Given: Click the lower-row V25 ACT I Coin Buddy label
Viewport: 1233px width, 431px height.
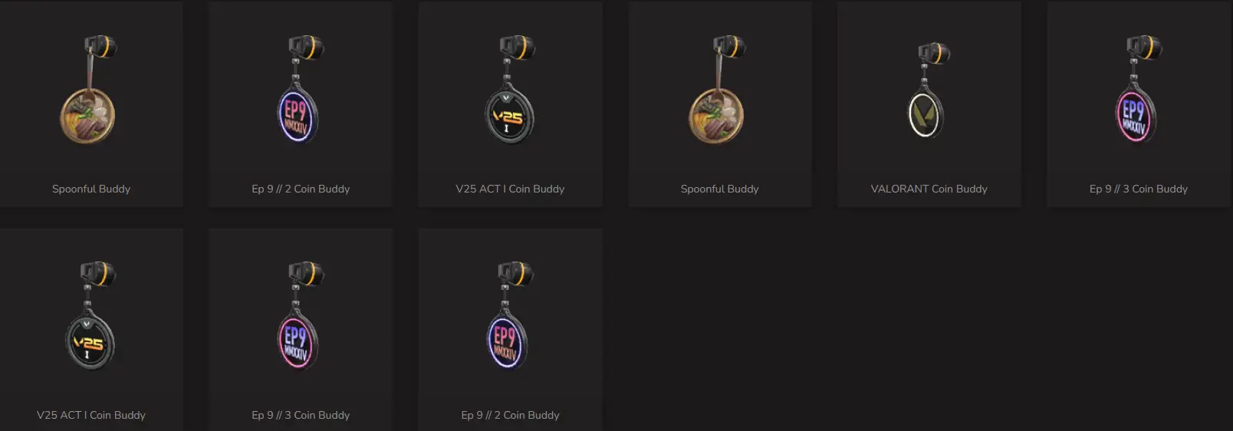Looking at the screenshot, I should (91, 415).
